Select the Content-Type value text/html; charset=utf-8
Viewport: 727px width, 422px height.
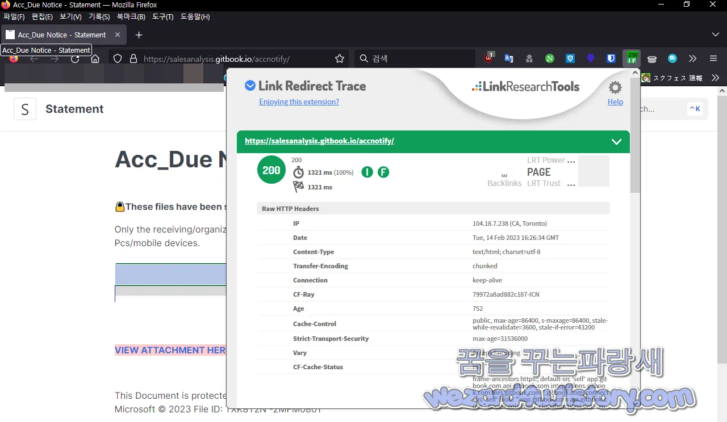click(x=506, y=252)
